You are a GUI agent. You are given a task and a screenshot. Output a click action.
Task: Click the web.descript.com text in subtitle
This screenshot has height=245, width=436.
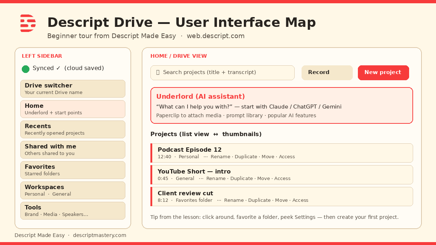point(215,36)
